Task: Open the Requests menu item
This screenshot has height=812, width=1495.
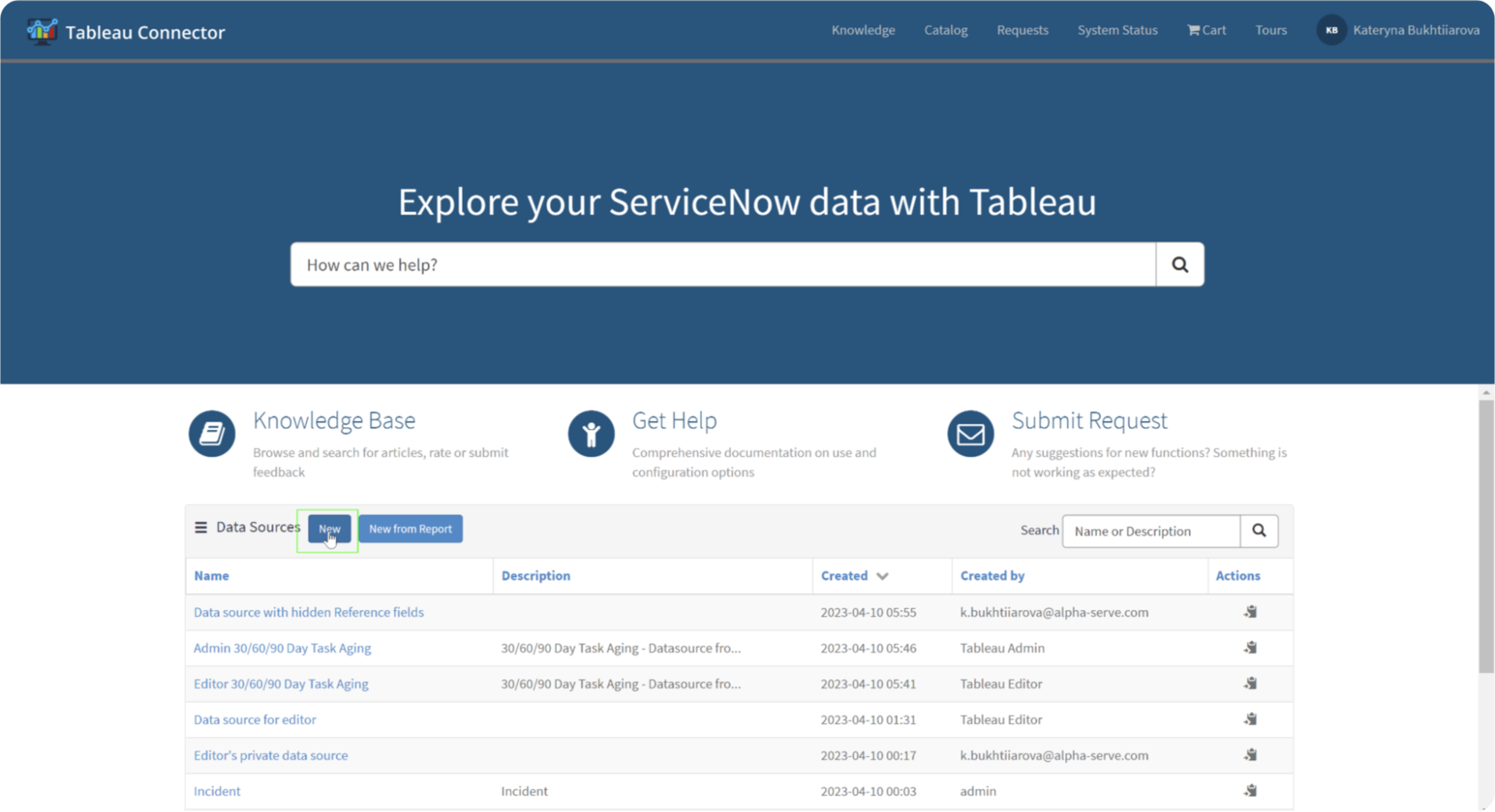Action: coord(1022,29)
